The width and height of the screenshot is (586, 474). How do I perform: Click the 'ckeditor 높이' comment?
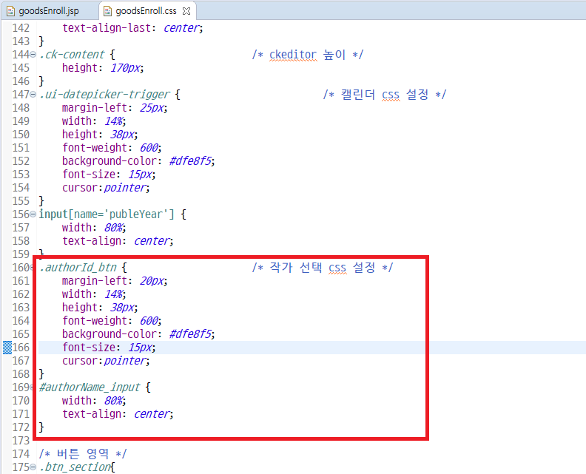tap(307, 55)
